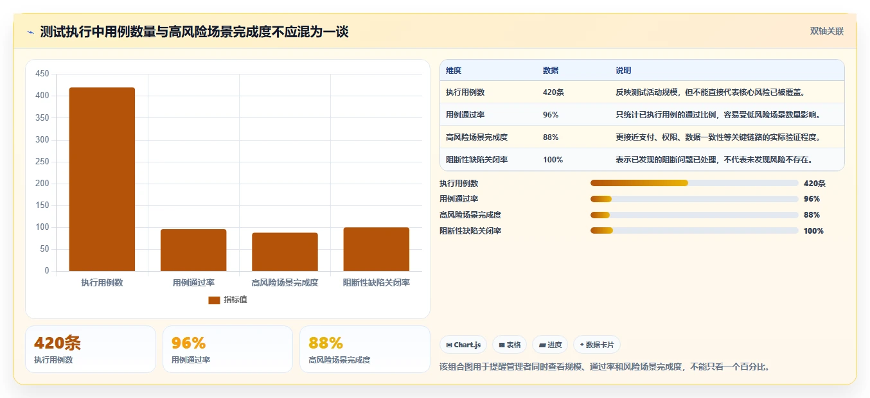Click the 数据卡片 chip icon
870x398 pixels.
tap(582, 345)
